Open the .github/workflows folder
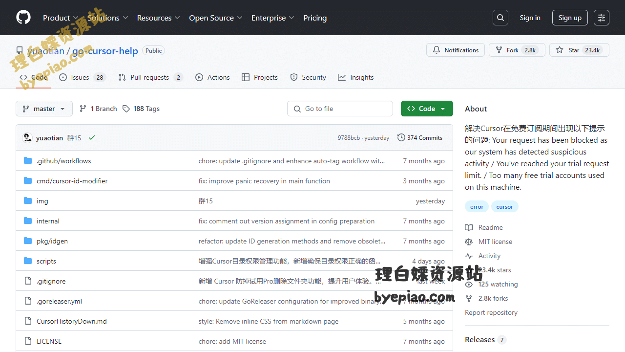Image resolution: width=625 pixels, height=352 pixels. point(63,161)
